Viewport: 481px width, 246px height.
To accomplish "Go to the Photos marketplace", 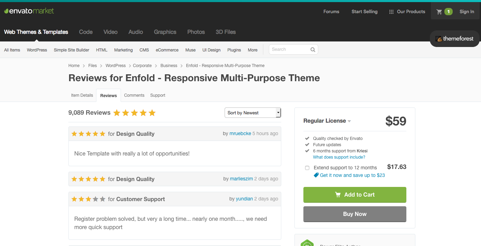I will (x=196, y=32).
